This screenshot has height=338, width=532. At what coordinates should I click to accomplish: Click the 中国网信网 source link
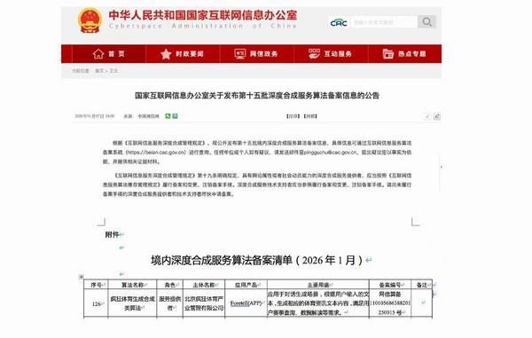click(148, 116)
